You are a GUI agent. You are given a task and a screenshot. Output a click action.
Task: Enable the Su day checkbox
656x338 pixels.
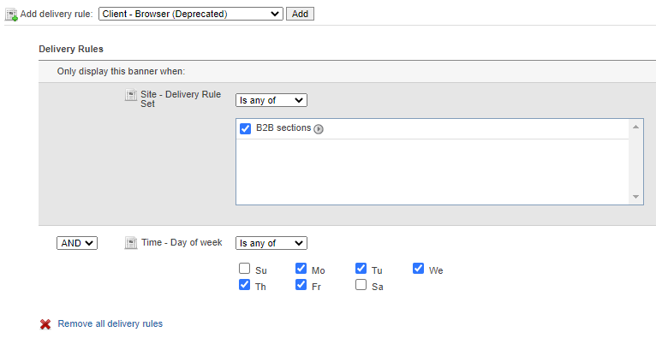click(244, 268)
